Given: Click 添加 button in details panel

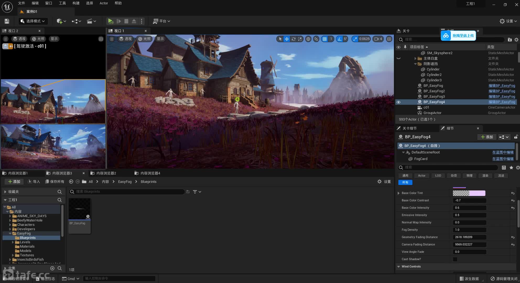Looking at the screenshot, I should point(487,137).
